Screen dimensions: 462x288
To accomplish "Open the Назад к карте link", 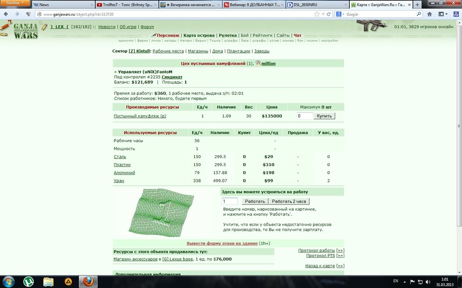I will tap(320, 266).
